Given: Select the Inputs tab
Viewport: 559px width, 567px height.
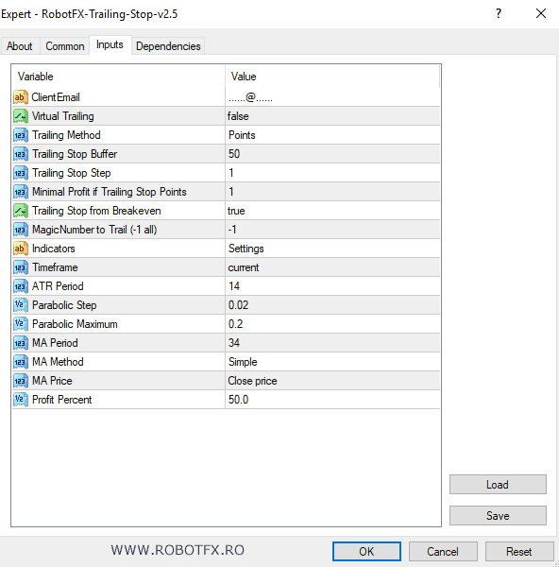Looking at the screenshot, I should [x=110, y=44].
